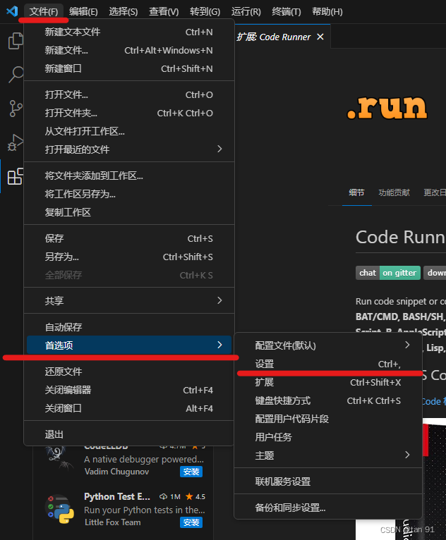
Task: Select 配置用户代码片段 entry
Action: pos(328,419)
